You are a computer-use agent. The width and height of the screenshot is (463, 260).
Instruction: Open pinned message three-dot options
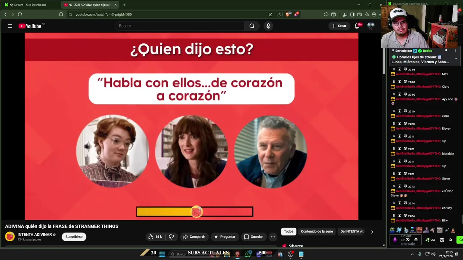pyautogui.click(x=455, y=51)
